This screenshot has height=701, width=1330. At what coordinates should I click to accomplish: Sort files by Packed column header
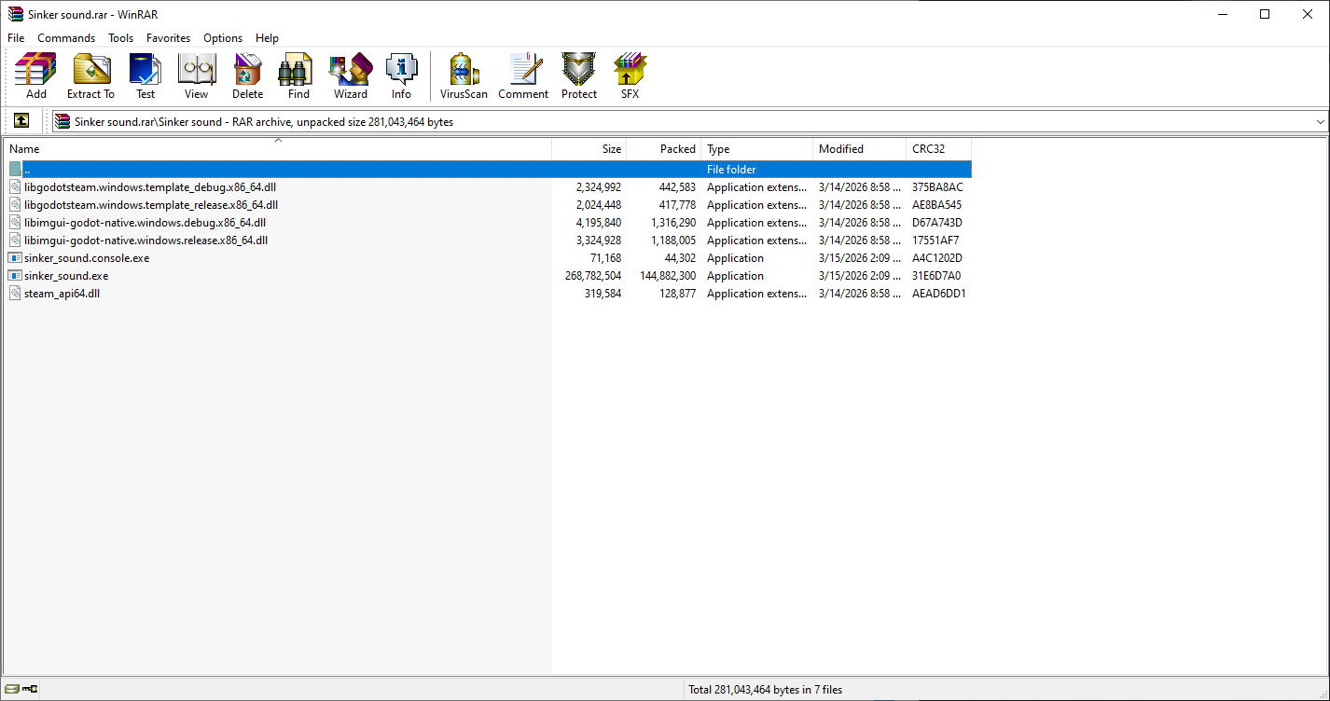[664, 149]
